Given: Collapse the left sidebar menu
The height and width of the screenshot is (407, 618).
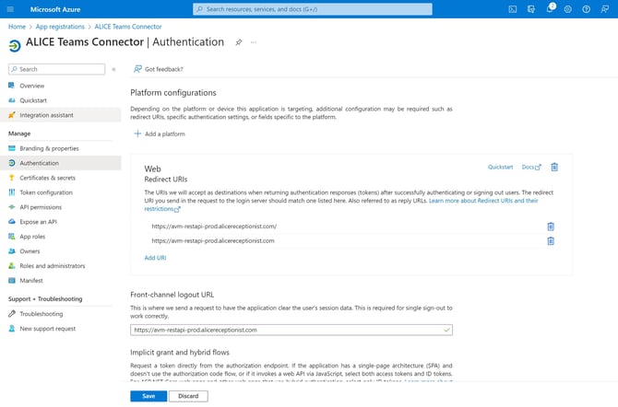Looking at the screenshot, I should [113, 69].
